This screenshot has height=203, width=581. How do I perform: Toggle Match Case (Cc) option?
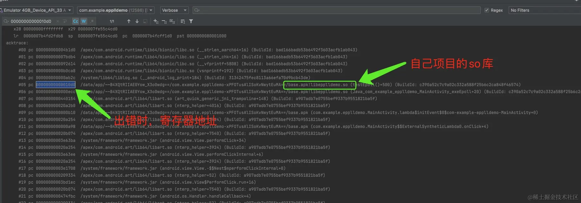pyautogui.click(x=76, y=21)
